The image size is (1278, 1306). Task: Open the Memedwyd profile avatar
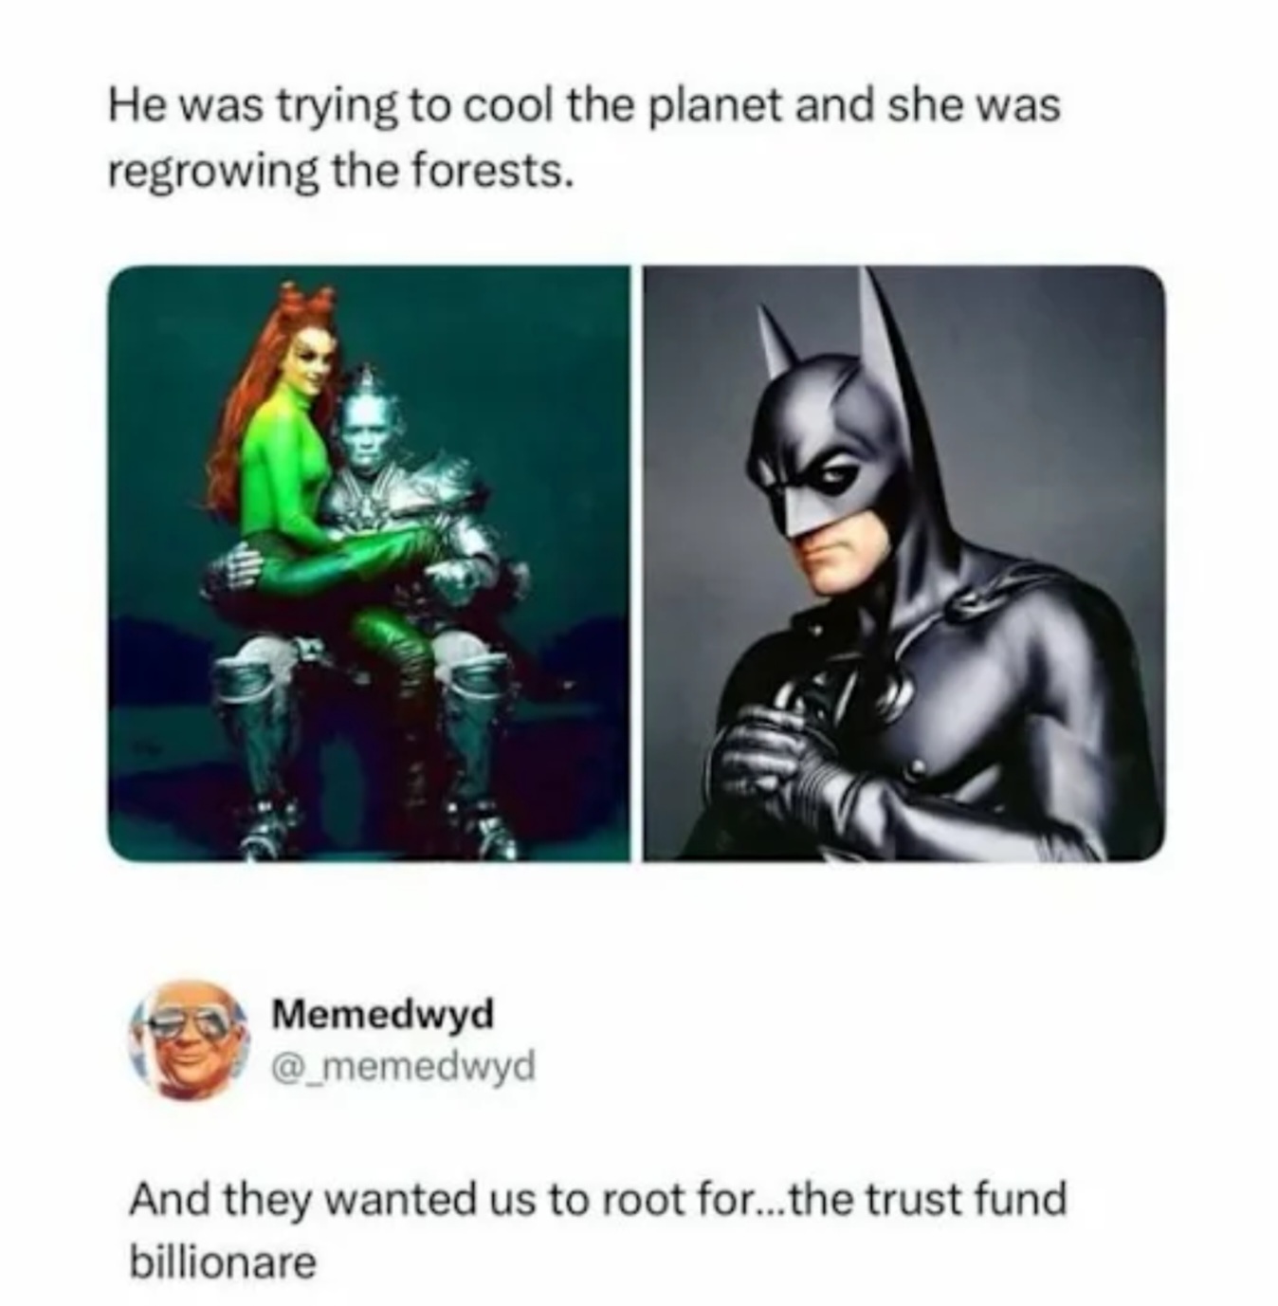190,1039
